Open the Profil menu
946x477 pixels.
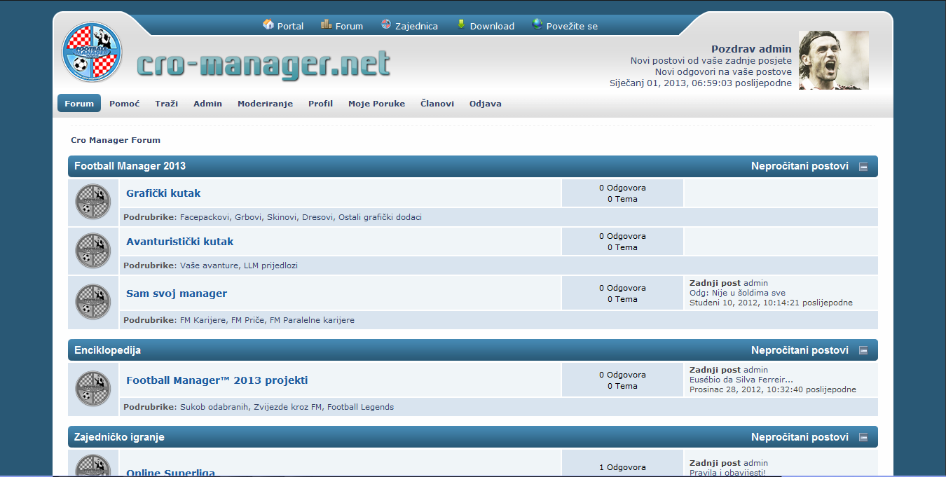point(320,103)
